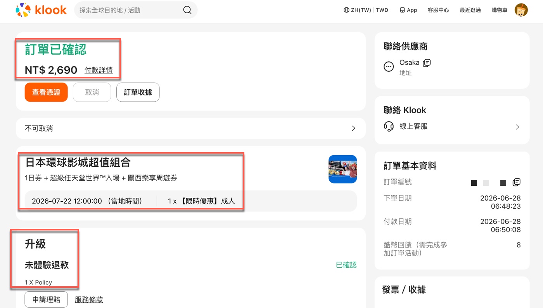The height and width of the screenshot is (308, 543).
Task: Go to 客服中心 help center
Action: pos(438,10)
